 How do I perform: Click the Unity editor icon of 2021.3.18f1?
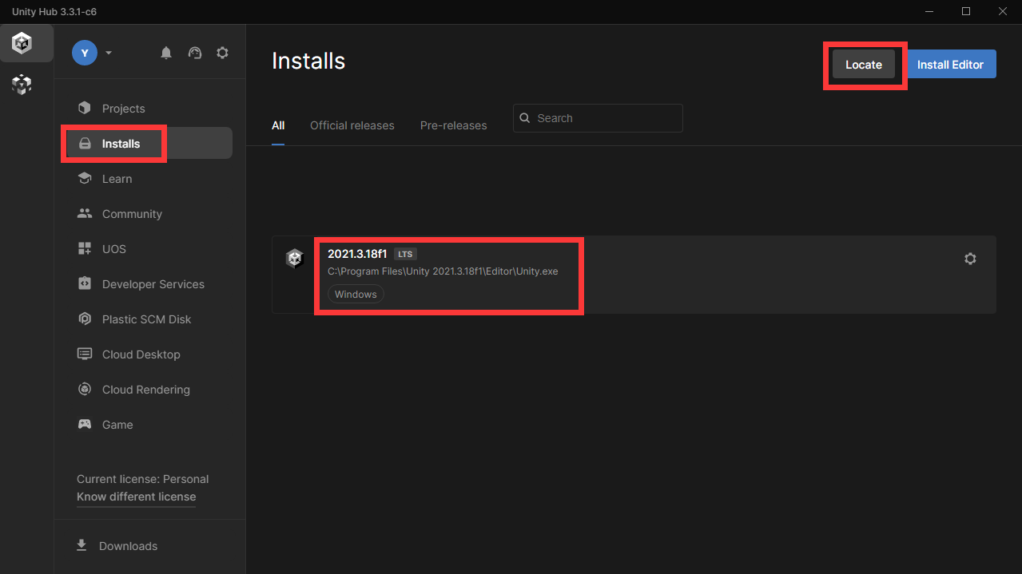click(295, 258)
